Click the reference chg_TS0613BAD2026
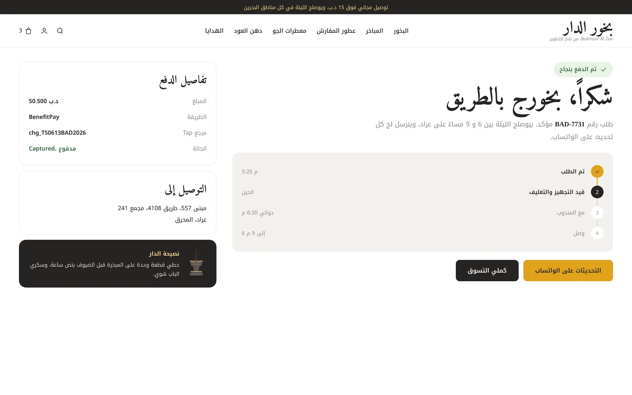 (57, 133)
